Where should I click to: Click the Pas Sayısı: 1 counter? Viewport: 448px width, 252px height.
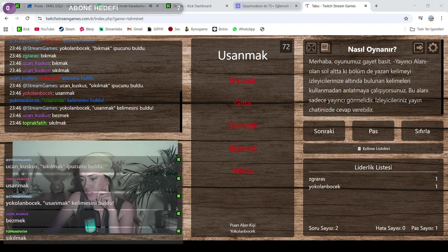[425, 228]
